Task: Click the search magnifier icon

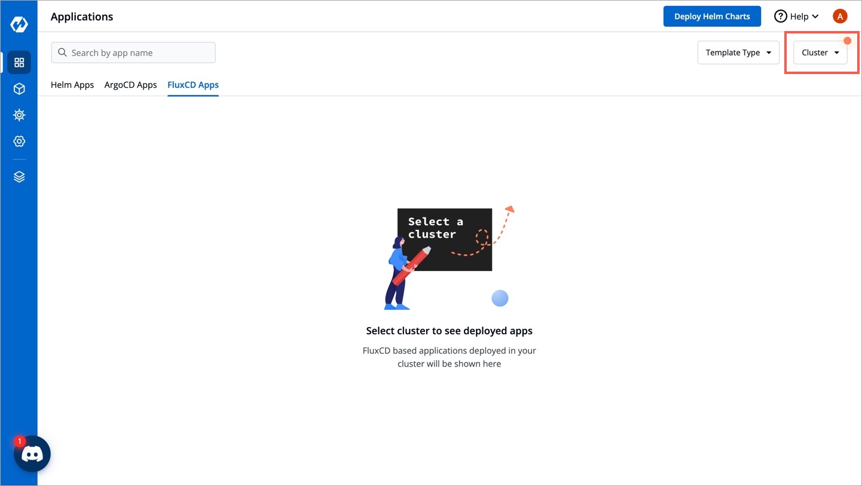Action: tap(62, 53)
